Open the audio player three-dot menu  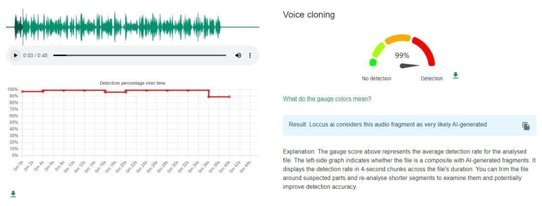point(250,55)
